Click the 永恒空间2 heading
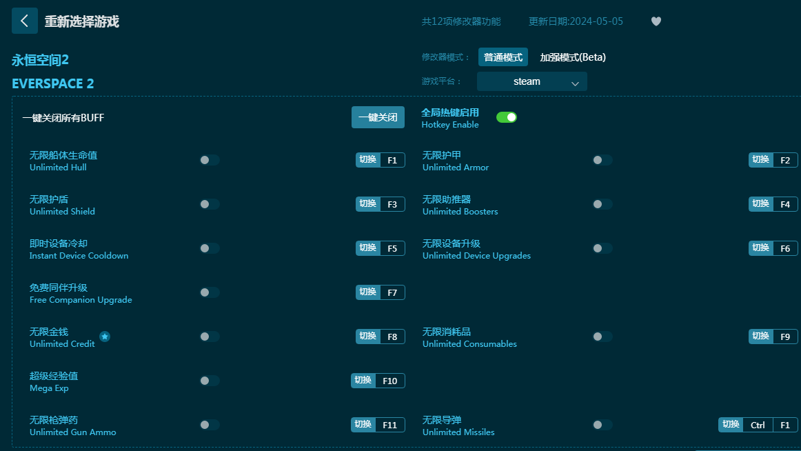 (x=41, y=60)
